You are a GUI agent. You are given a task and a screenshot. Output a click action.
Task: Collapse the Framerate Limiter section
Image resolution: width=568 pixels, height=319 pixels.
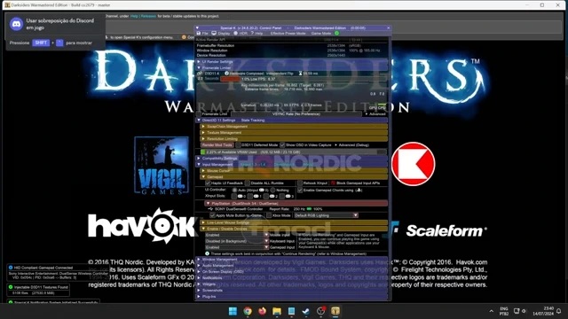(x=293, y=67)
